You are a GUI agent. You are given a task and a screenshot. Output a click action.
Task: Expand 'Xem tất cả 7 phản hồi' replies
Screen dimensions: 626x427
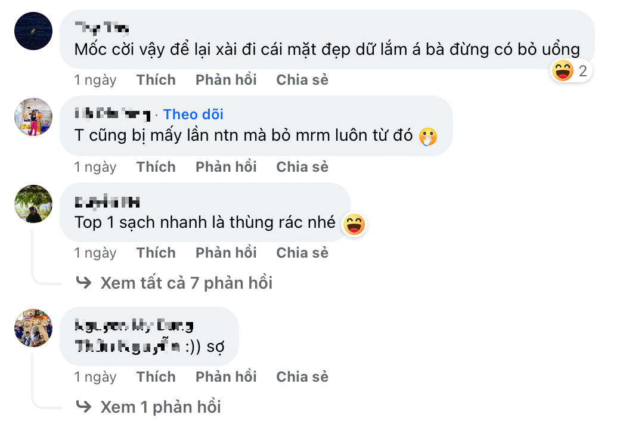coord(186,283)
